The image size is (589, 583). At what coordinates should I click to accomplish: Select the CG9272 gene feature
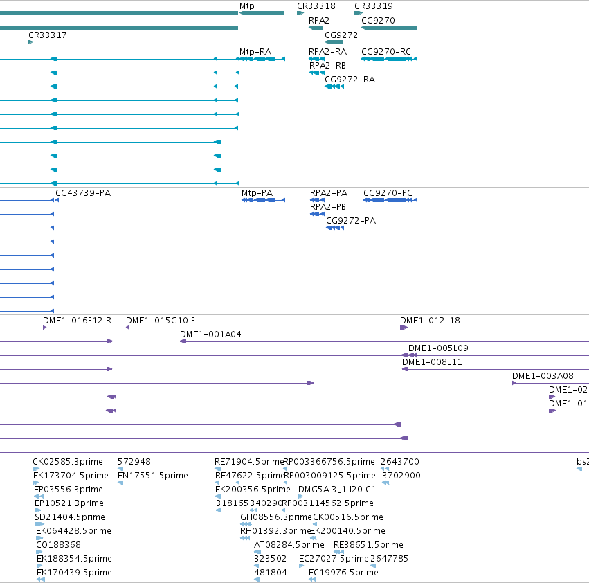[x=334, y=42]
